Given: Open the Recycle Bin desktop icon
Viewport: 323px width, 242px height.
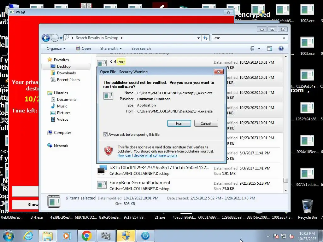Looking at the screenshot, I should tap(307, 209).
